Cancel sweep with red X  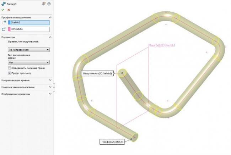(9, 10)
